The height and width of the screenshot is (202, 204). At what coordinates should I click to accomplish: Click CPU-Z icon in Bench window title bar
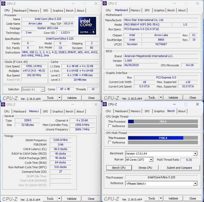pyautogui.click(x=105, y=104)
